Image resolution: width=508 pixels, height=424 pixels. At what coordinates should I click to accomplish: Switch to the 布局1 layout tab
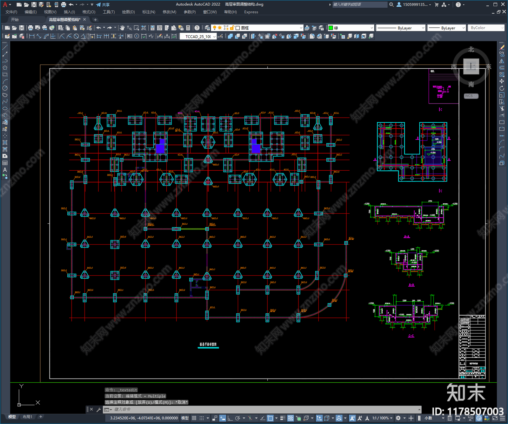click(x=27, y=417)
